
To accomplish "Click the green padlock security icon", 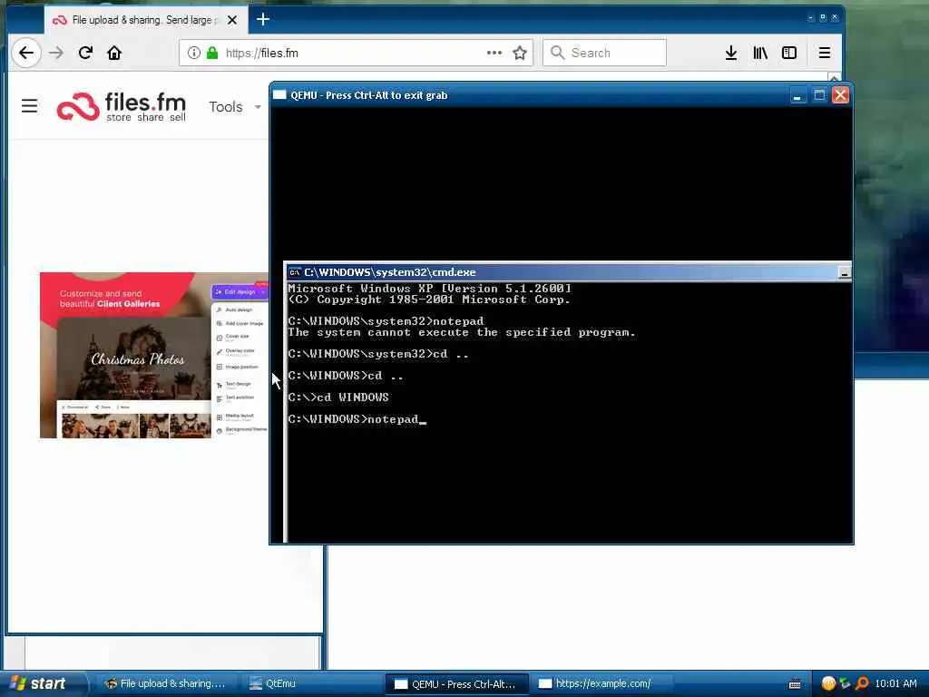I will tap(212, 53).
